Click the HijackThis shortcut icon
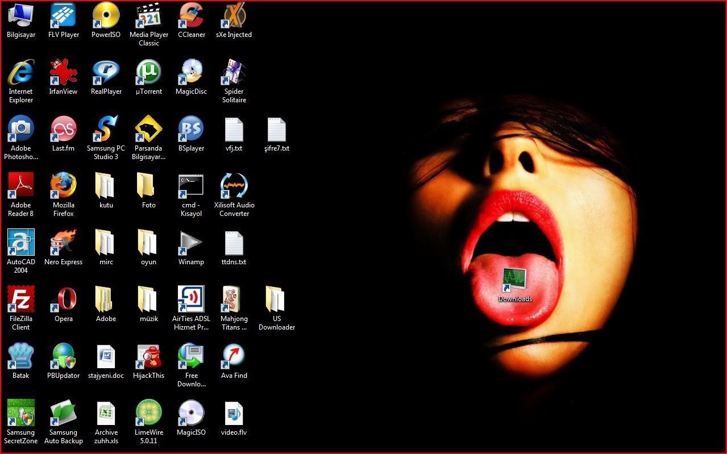Image resolution: width=727 pixels, height=454 pixels. tap(148, 357)
